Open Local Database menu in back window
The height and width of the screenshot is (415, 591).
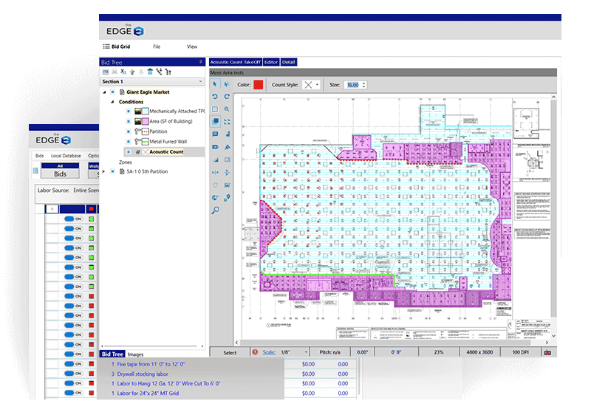tap(66, 156)
